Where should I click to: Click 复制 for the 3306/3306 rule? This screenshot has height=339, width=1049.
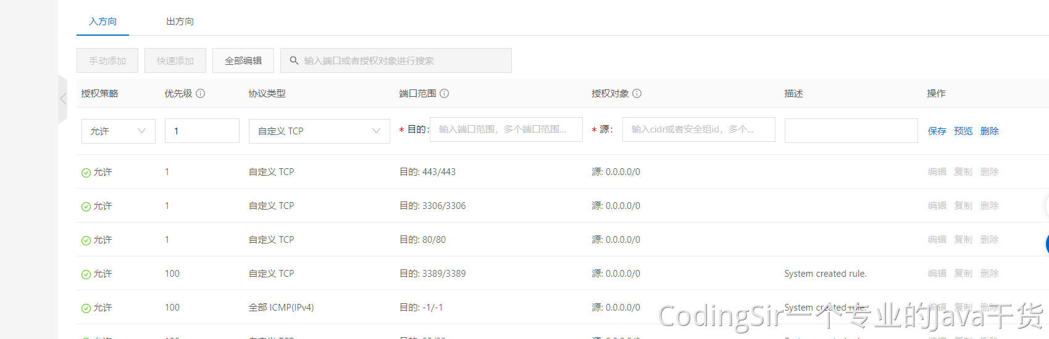[x=963, y=206]
